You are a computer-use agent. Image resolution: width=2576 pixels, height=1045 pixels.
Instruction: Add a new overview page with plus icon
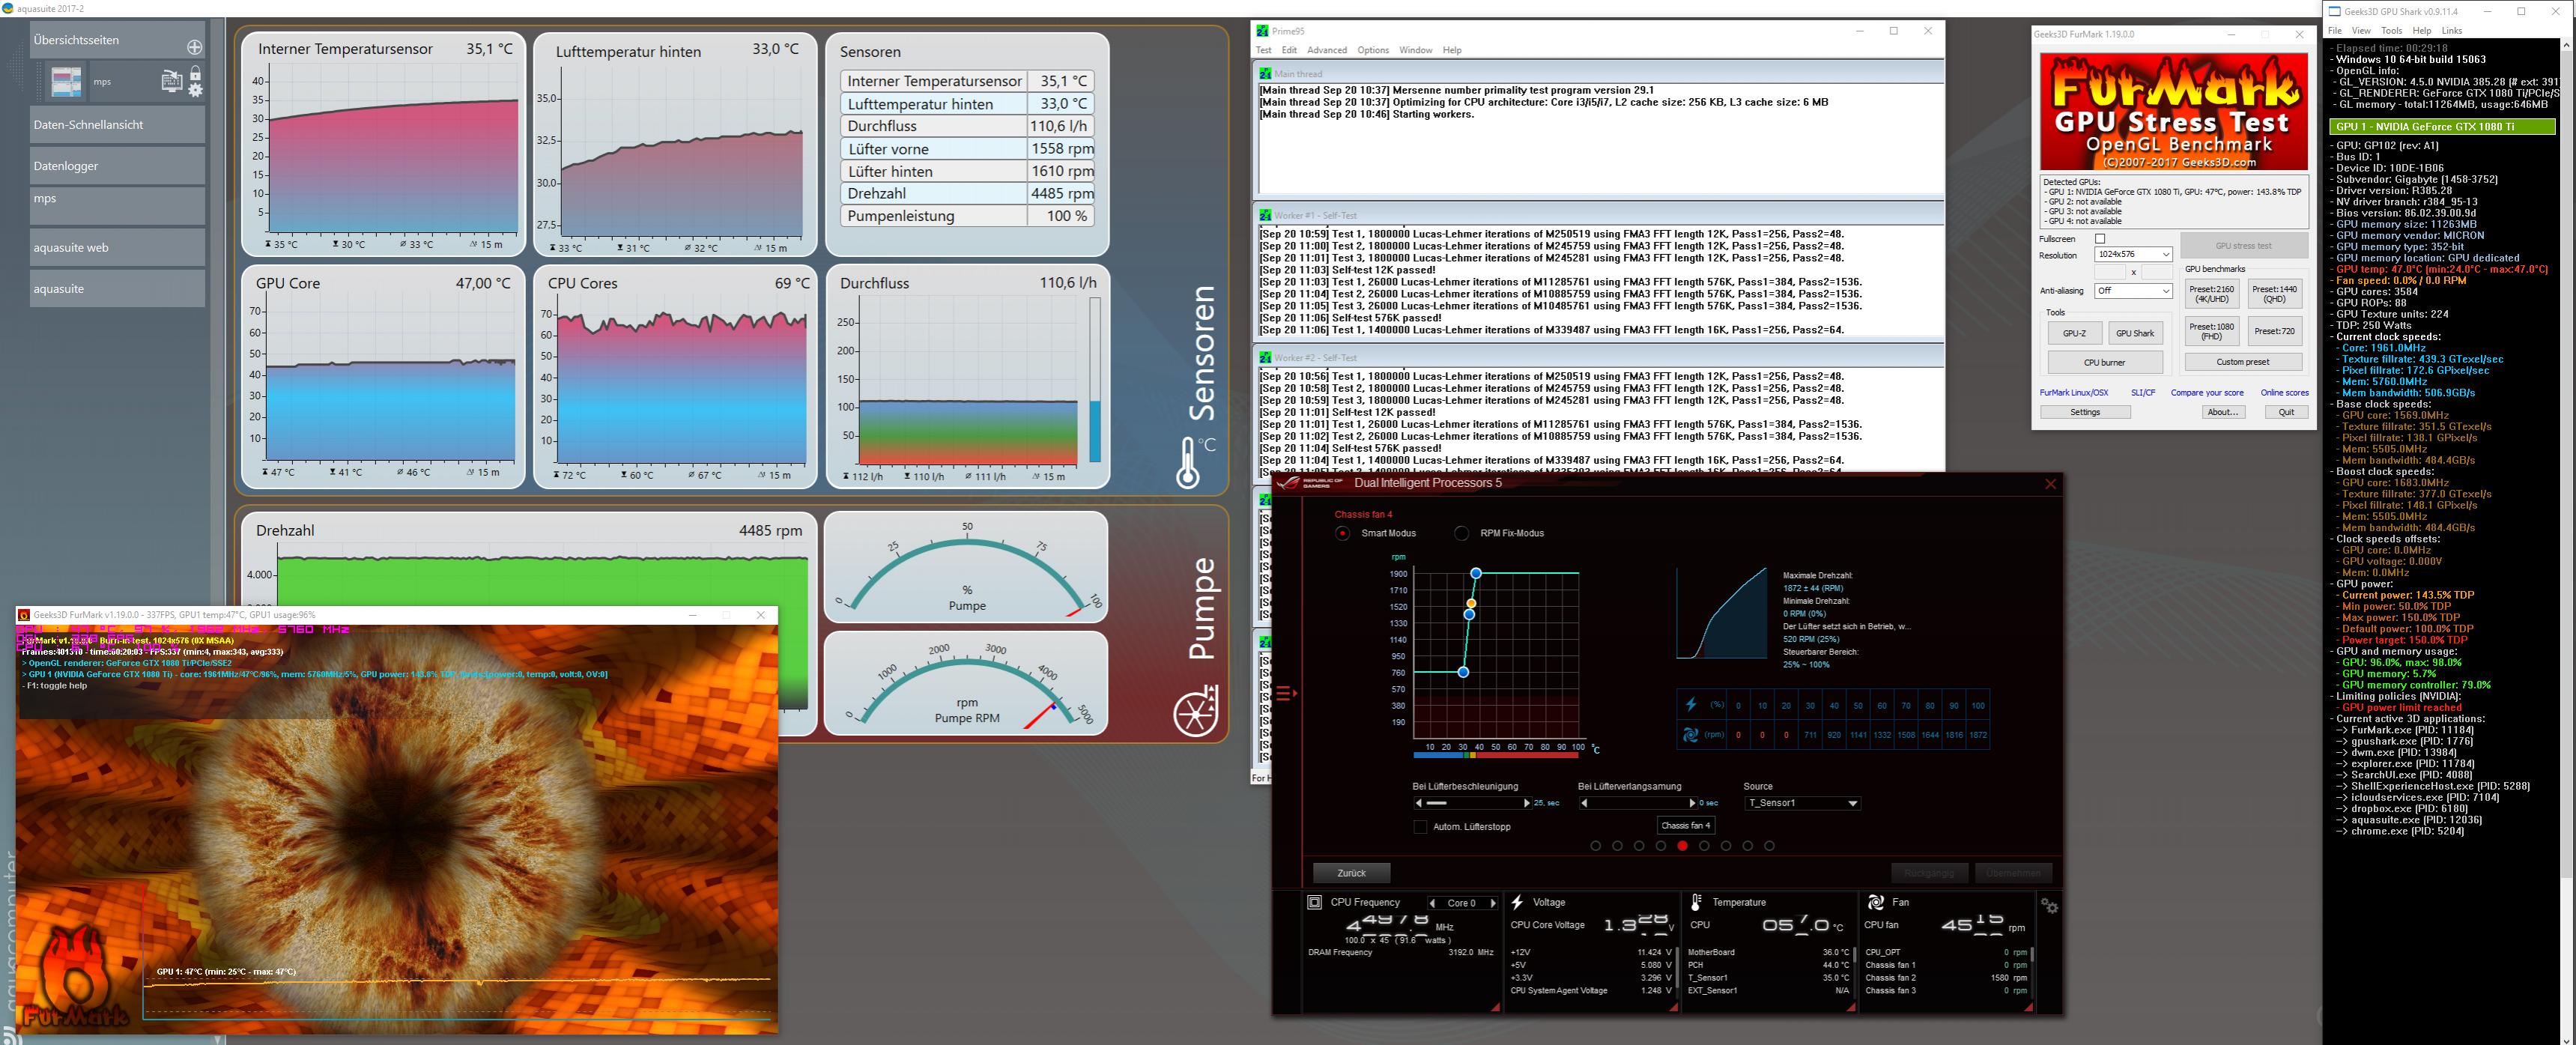click(194, 47)
